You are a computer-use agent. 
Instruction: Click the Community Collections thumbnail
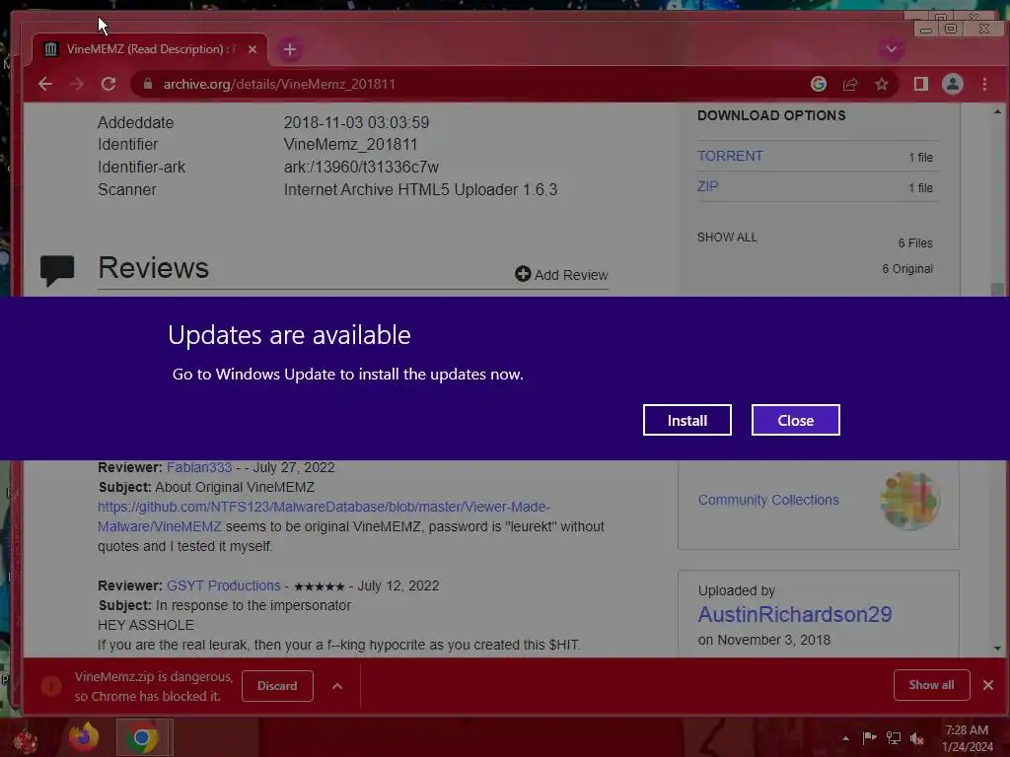[909, 500]
